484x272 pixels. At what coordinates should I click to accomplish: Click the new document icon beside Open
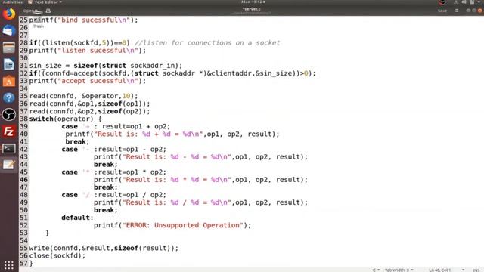[x=48, y=11]
